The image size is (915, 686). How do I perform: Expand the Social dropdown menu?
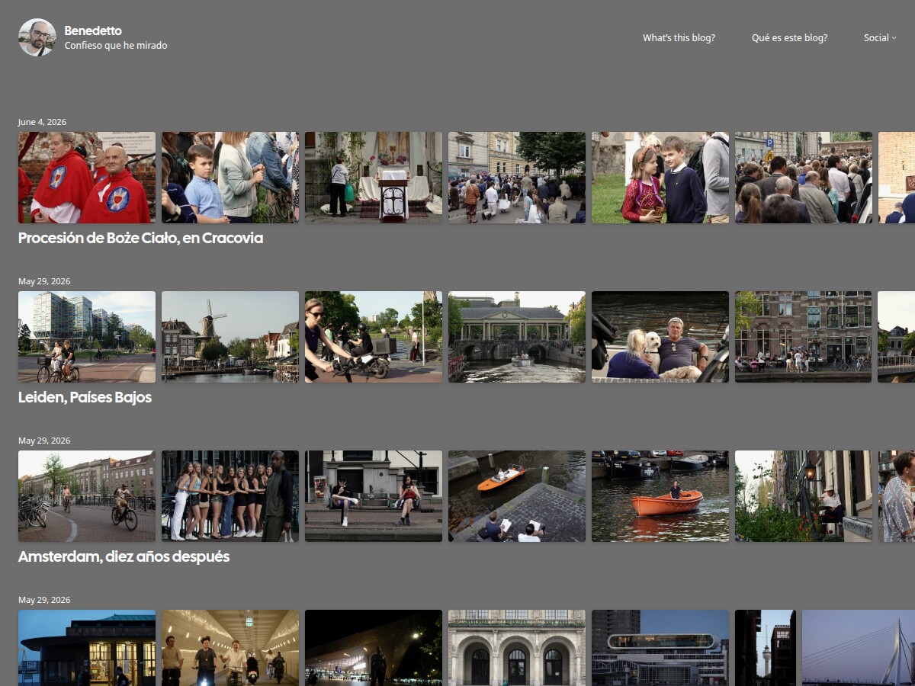pyautogui.click(x=880, y=37)
